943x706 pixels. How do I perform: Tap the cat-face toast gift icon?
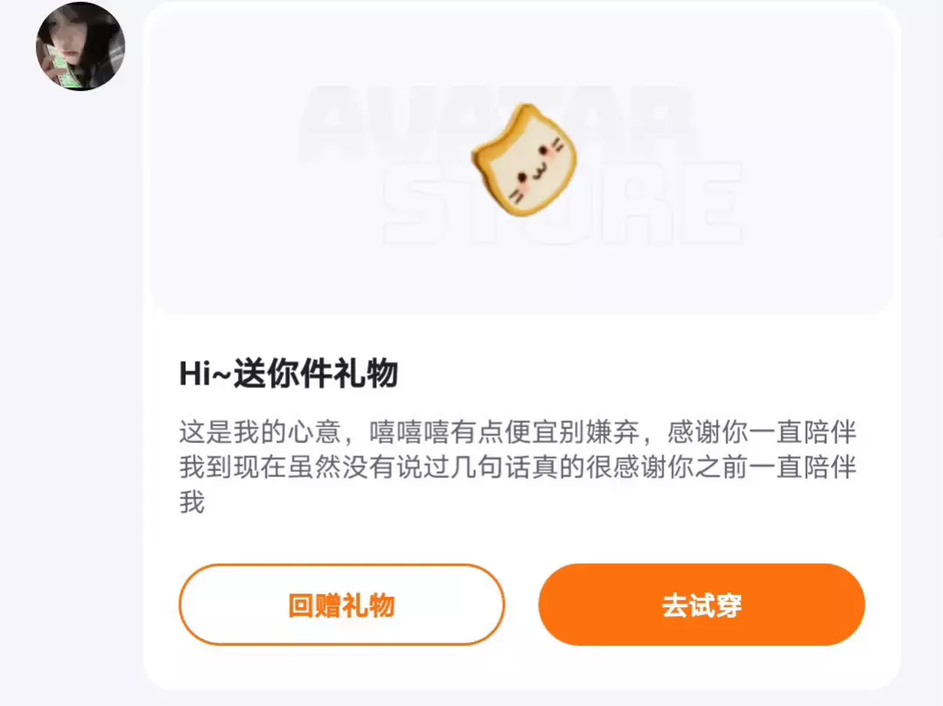524,161
